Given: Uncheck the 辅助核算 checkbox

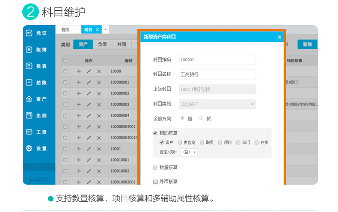Looking at the screenshot, I should tap(155, 133).
